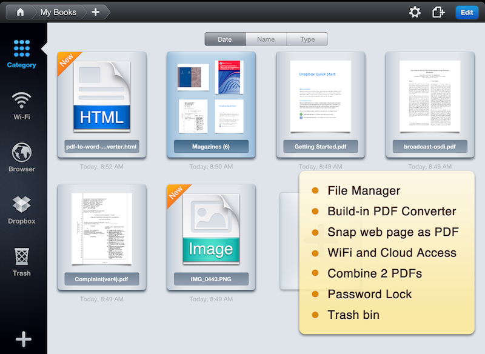Click the Complaint(ver4).pdf label
Viewport: 485px width, 354px height.
pyautogui.click(x=101, y=279)
